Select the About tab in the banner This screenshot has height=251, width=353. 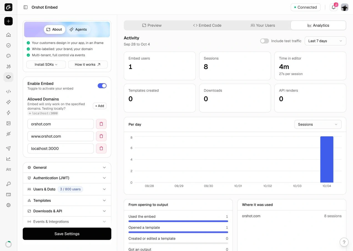pos(54,29)
